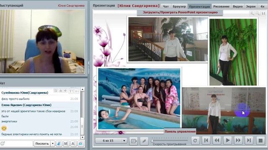268x150 pixels.
Task: Click the panel divider collapse handle
Action: tap(88, 67)
